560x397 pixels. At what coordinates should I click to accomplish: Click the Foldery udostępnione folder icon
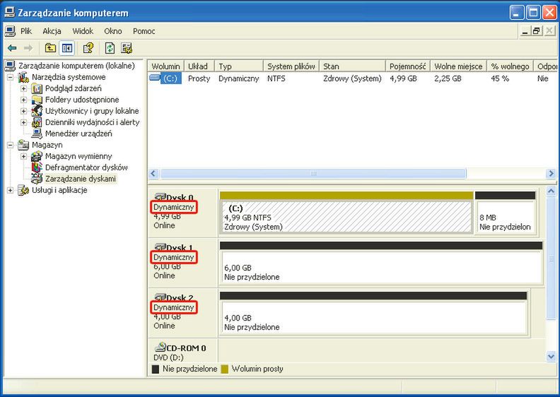click(x=37, y=100)
